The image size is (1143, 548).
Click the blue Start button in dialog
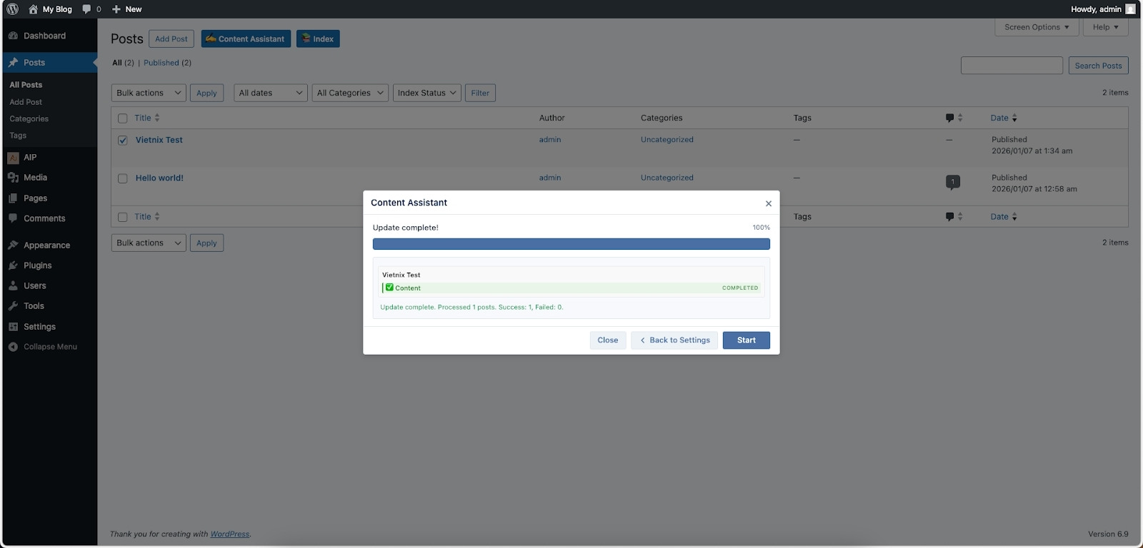pos(746,340)
